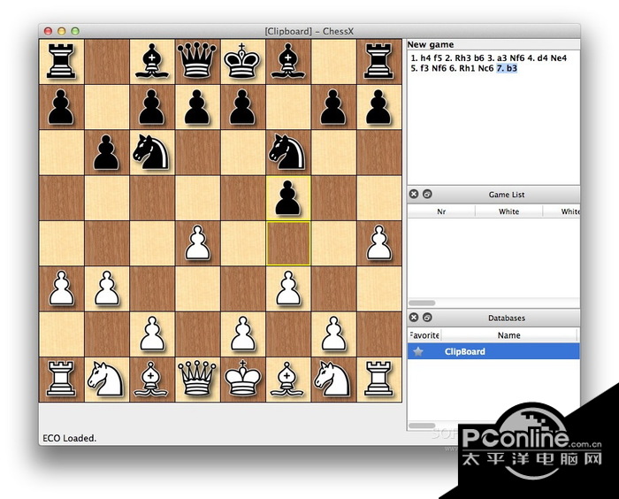Select the white bishop on f1
Screen dimensions: 619x499
tap(287, 380)
